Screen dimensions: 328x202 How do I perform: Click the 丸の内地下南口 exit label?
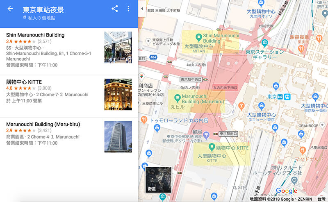click(x=225, y=88)
